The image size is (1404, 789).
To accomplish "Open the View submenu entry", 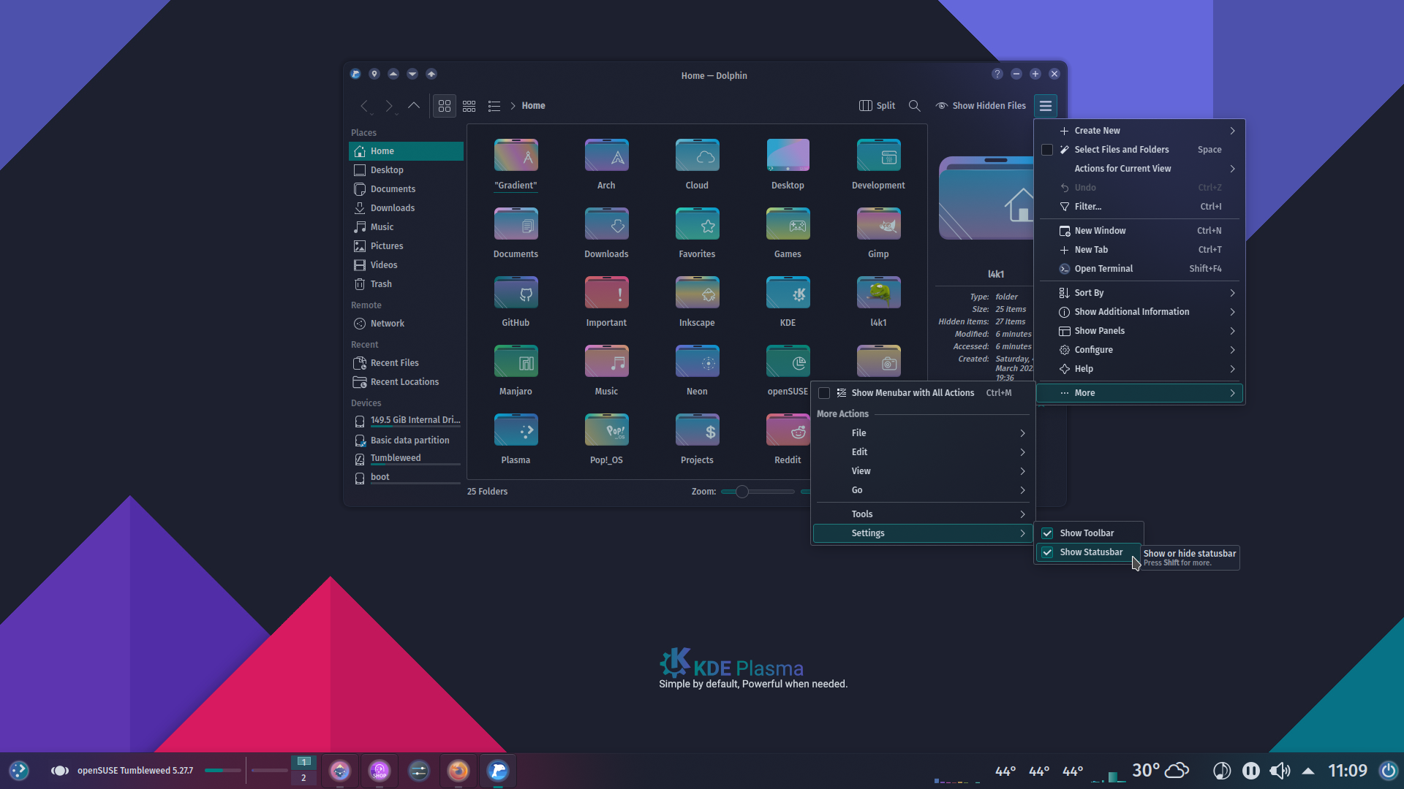I will pyautogui.click(x=923, y=471).
